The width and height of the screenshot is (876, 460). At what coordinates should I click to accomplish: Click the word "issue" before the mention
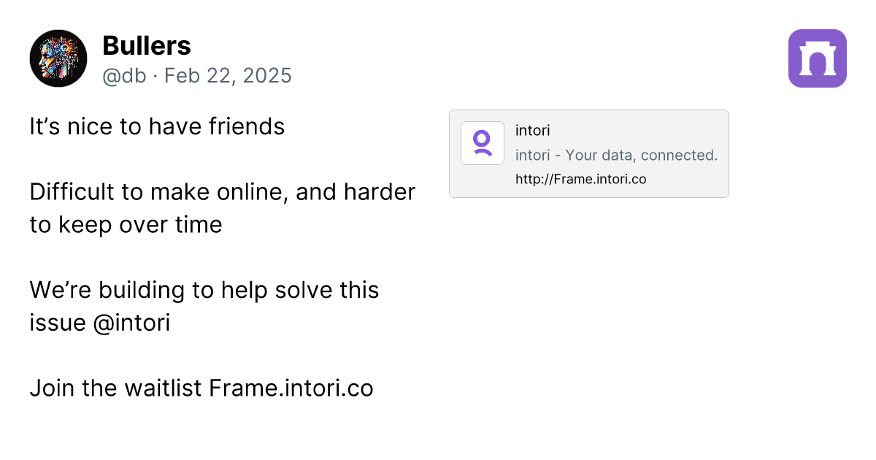58,322
